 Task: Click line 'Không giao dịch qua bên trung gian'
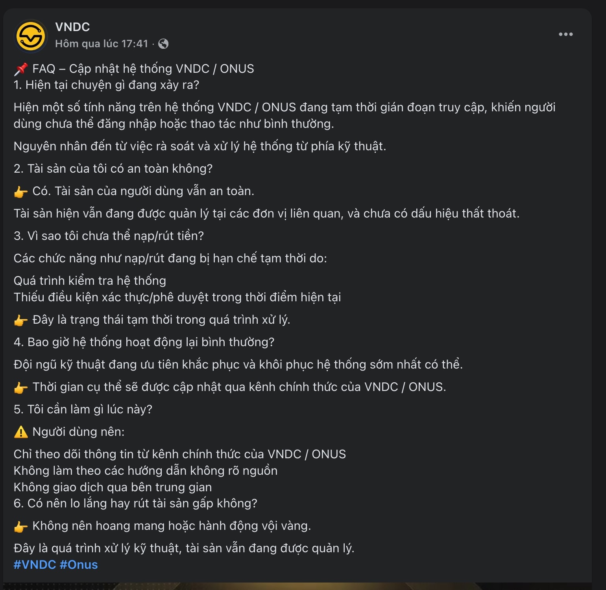click(113, 487)
